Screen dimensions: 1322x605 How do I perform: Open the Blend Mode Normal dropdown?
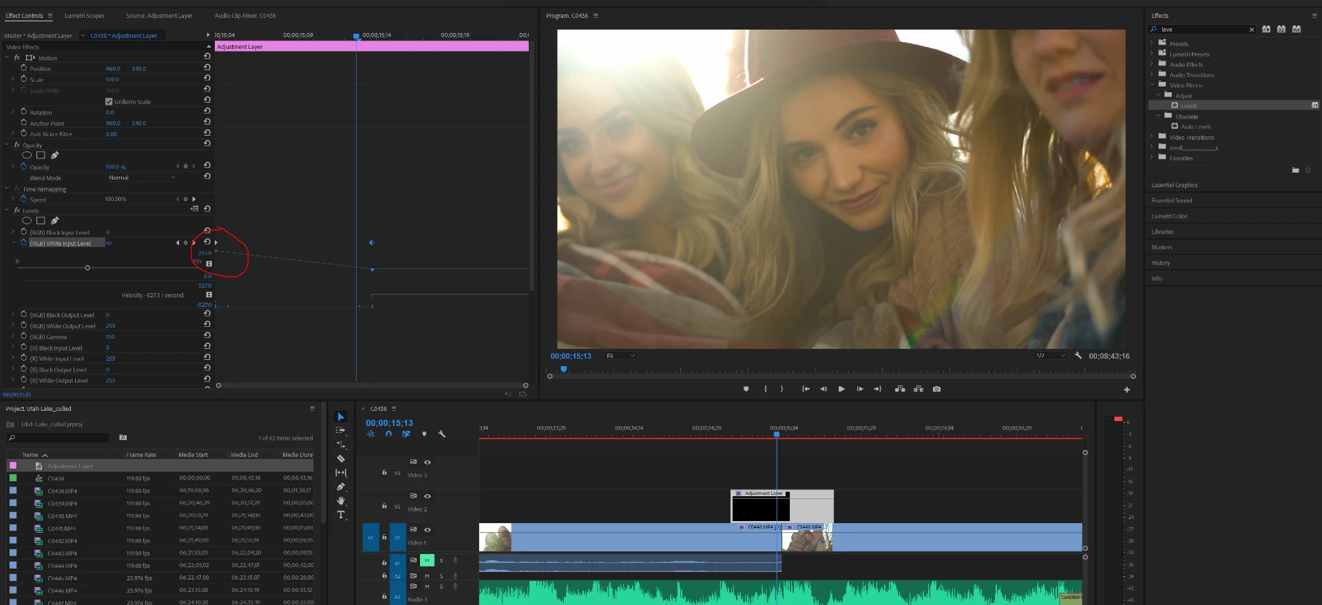coord(142,178)
